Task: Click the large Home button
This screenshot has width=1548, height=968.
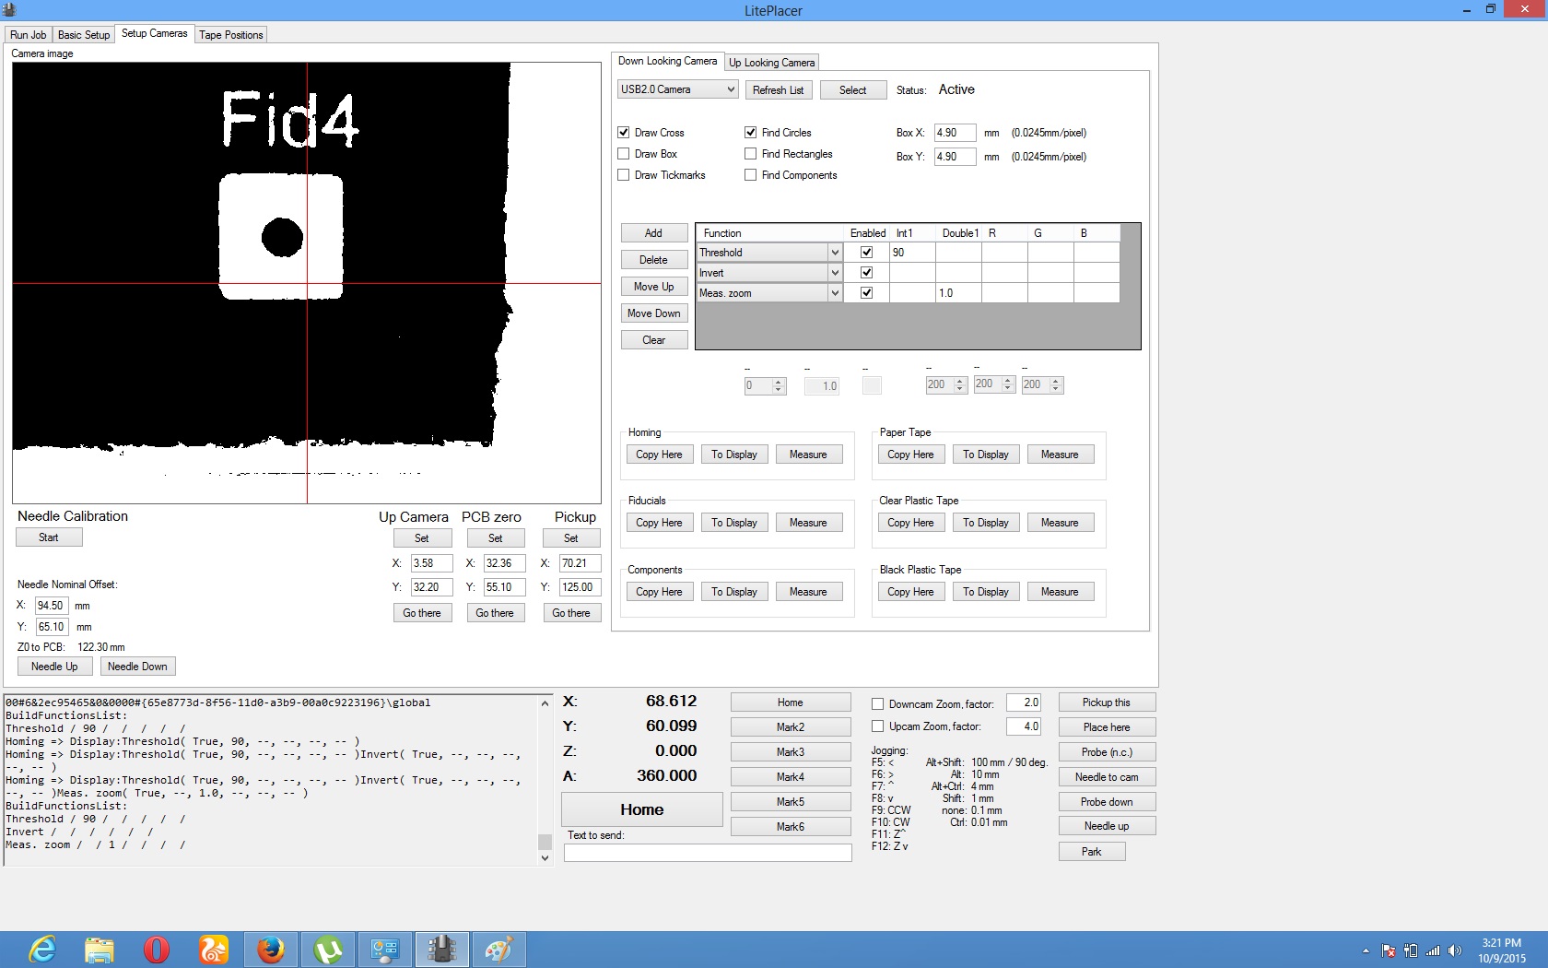Action: [642, 809]
